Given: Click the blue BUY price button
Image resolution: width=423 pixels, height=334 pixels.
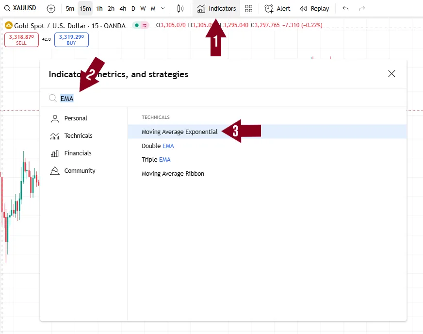Looking at the screenshot, I should (x=71, y=40).
